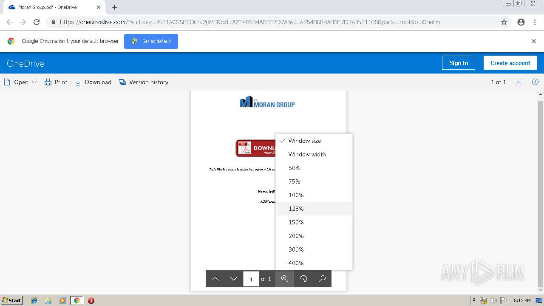The height and width of the screenshot is (306, 544).
Task: Close the file preview with X
Action: coord(518,82)
